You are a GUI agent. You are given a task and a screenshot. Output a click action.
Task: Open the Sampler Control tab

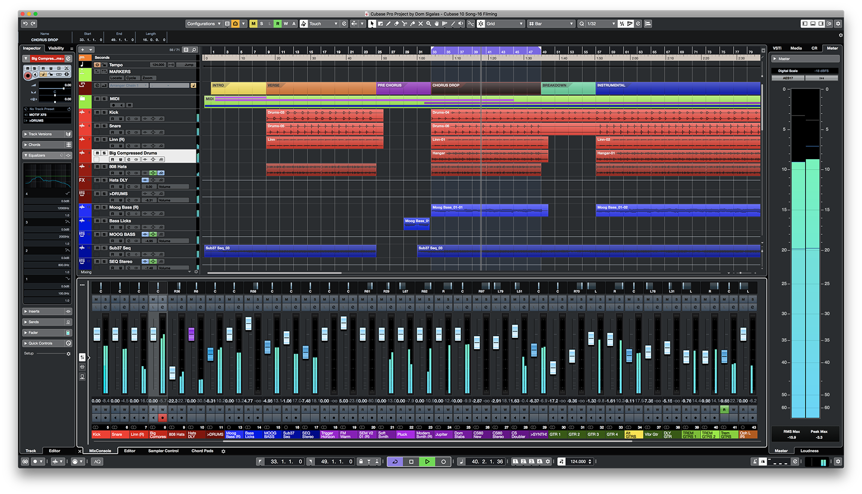coord(163,451)
